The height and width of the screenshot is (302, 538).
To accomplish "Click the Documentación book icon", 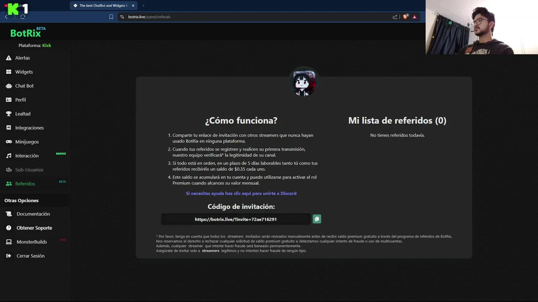I will (x=8, y=214).
